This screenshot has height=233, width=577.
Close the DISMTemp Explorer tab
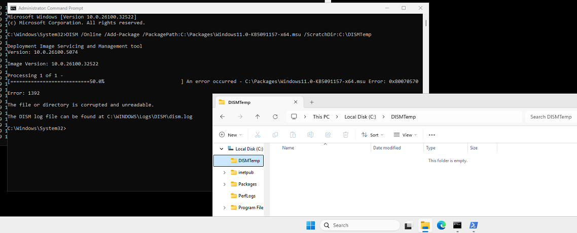pyautogui.click(x=296, y=102)
